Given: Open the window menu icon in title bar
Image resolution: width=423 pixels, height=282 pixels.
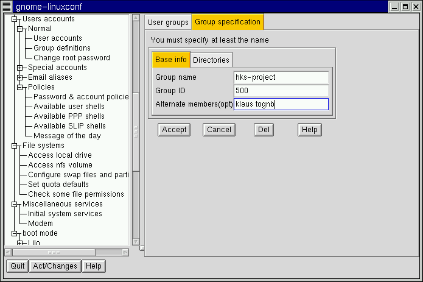Looking at the screenshot, I should [x=7, y=7].
